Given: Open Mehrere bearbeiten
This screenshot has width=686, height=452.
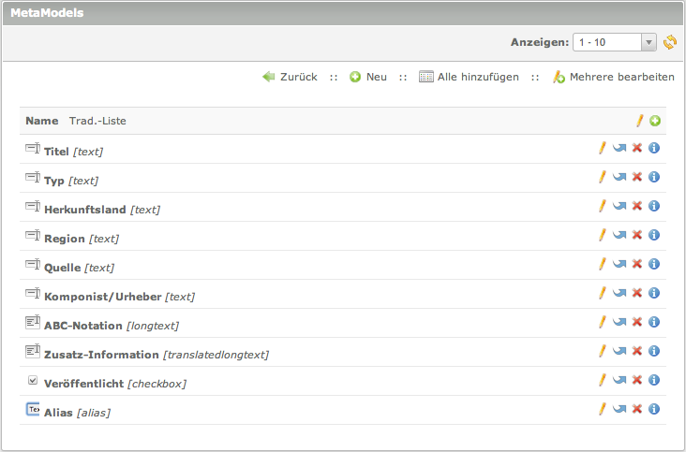Looking at the screenshot, I should click(x=614, y=77).
